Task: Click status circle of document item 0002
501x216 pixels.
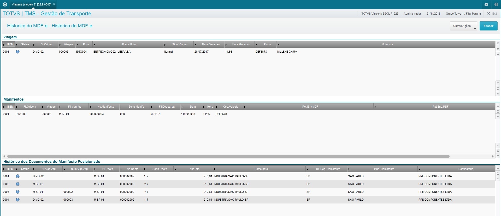Action: (17, 184)
